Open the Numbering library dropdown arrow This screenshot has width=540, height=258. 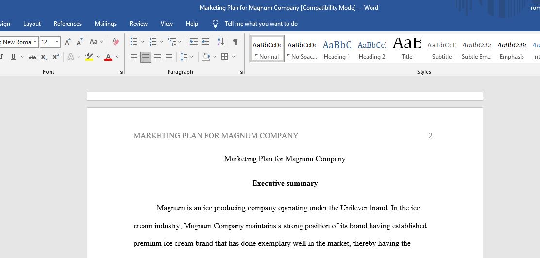[162, 42]
